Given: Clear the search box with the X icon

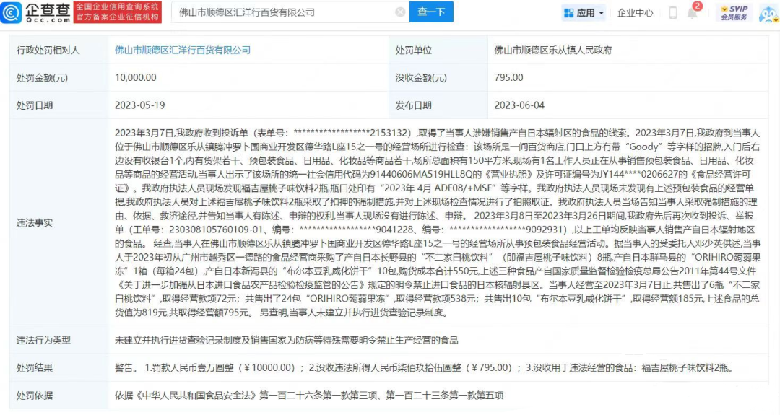Looking at the screenshot, I should tap(400, 12).
